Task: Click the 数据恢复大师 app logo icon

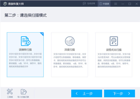Action: click(5, 4)
